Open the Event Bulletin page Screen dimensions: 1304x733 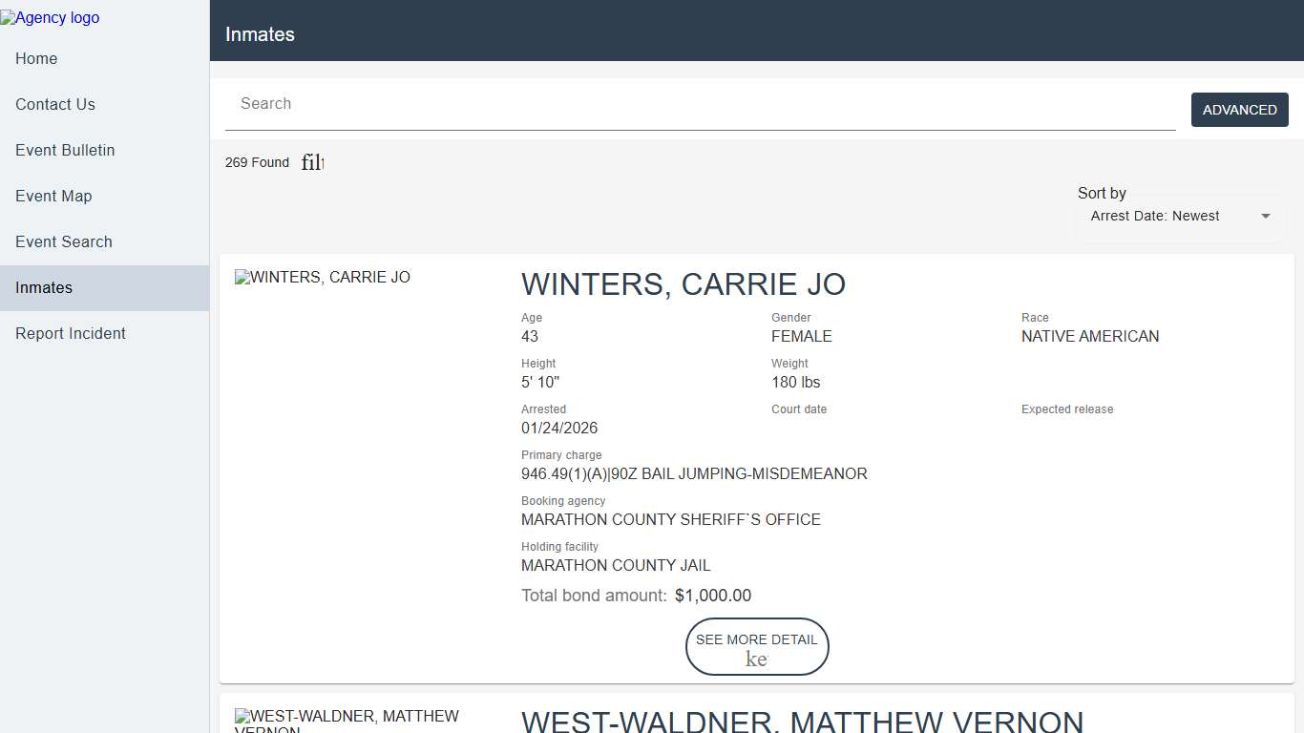coord(64,150)
